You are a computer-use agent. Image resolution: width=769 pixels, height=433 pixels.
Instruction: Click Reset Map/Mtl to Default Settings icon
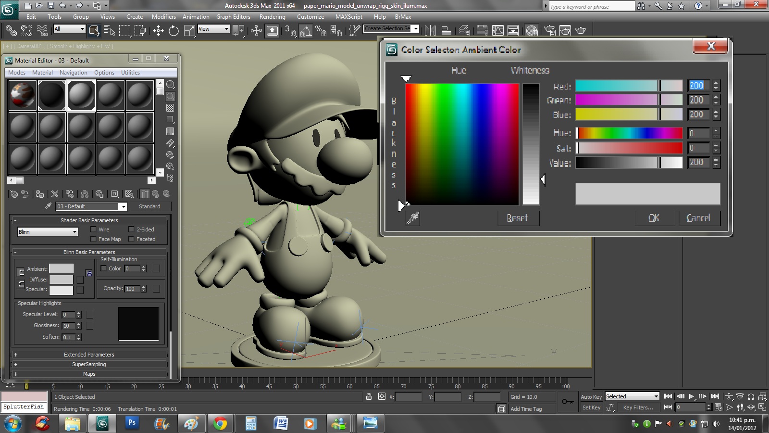pos(55,194)
